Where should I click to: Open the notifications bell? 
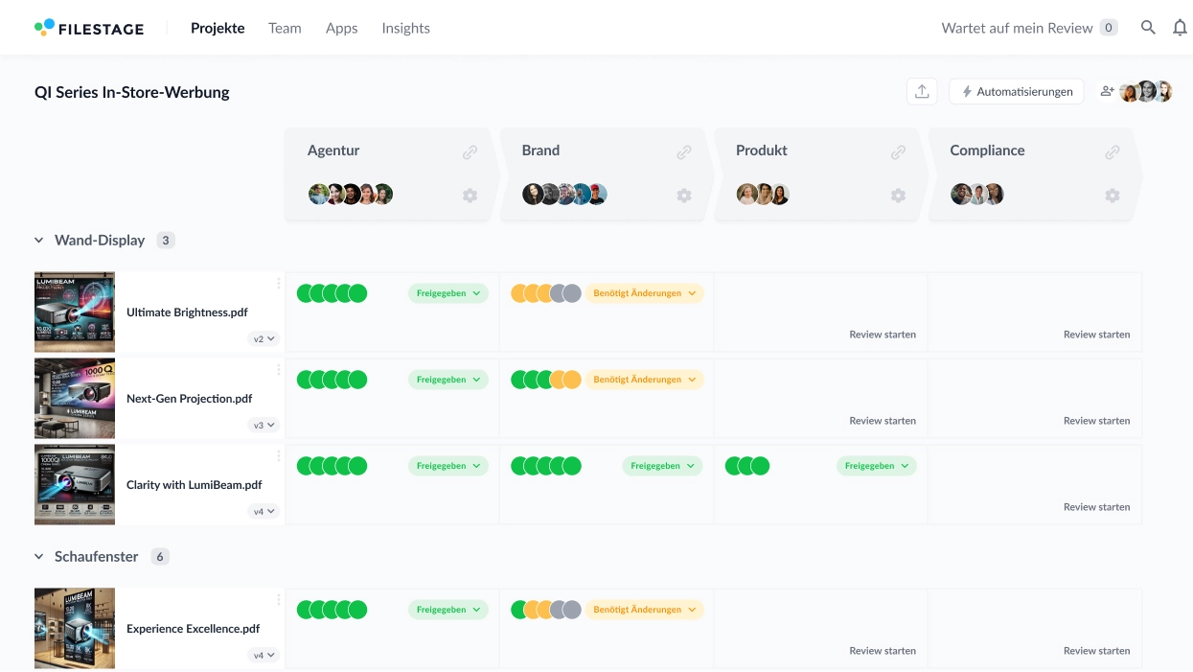pos(1180,28)
